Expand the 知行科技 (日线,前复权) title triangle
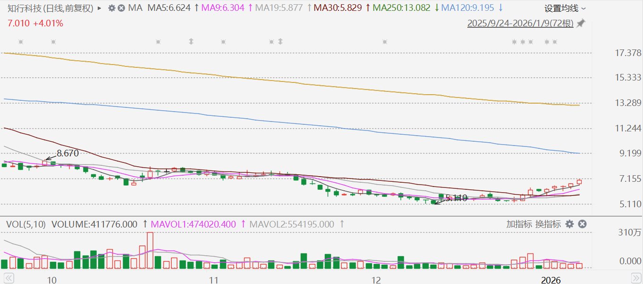The width and height of the screenshot is (643, 284). pyautogui.click(x=99, y=8)
